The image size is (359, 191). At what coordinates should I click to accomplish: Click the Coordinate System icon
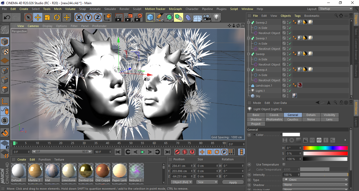(107, 18)
